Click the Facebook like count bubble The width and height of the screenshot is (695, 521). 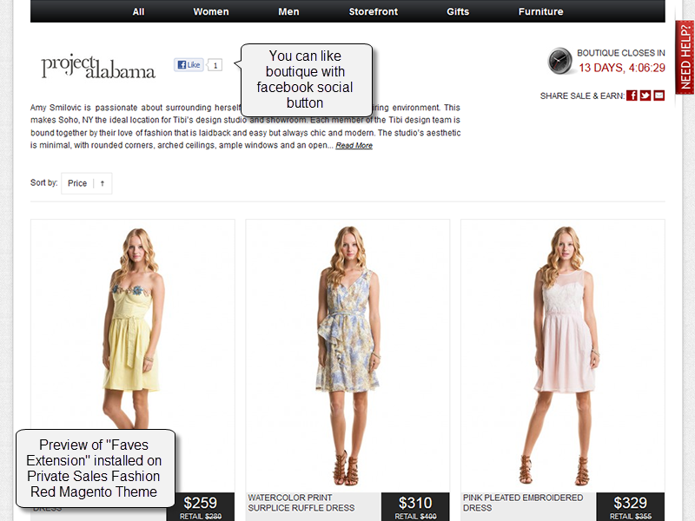[215, 65]
